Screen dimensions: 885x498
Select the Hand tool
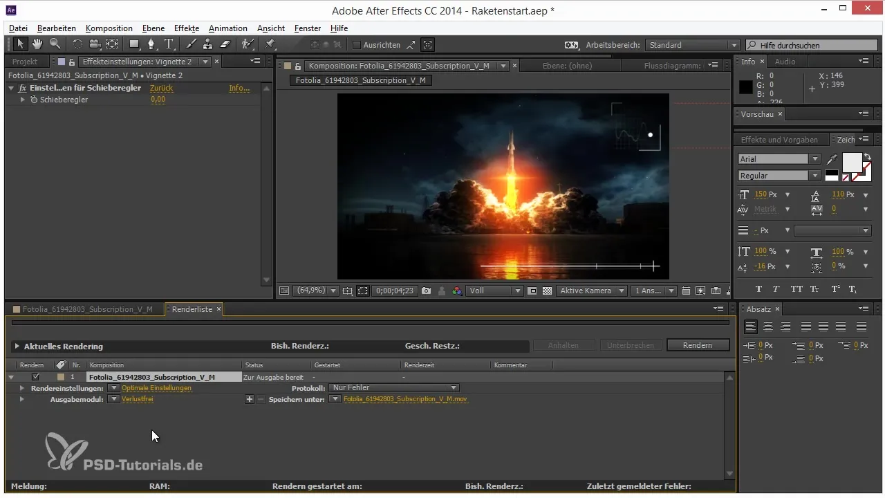click(37, 44)
